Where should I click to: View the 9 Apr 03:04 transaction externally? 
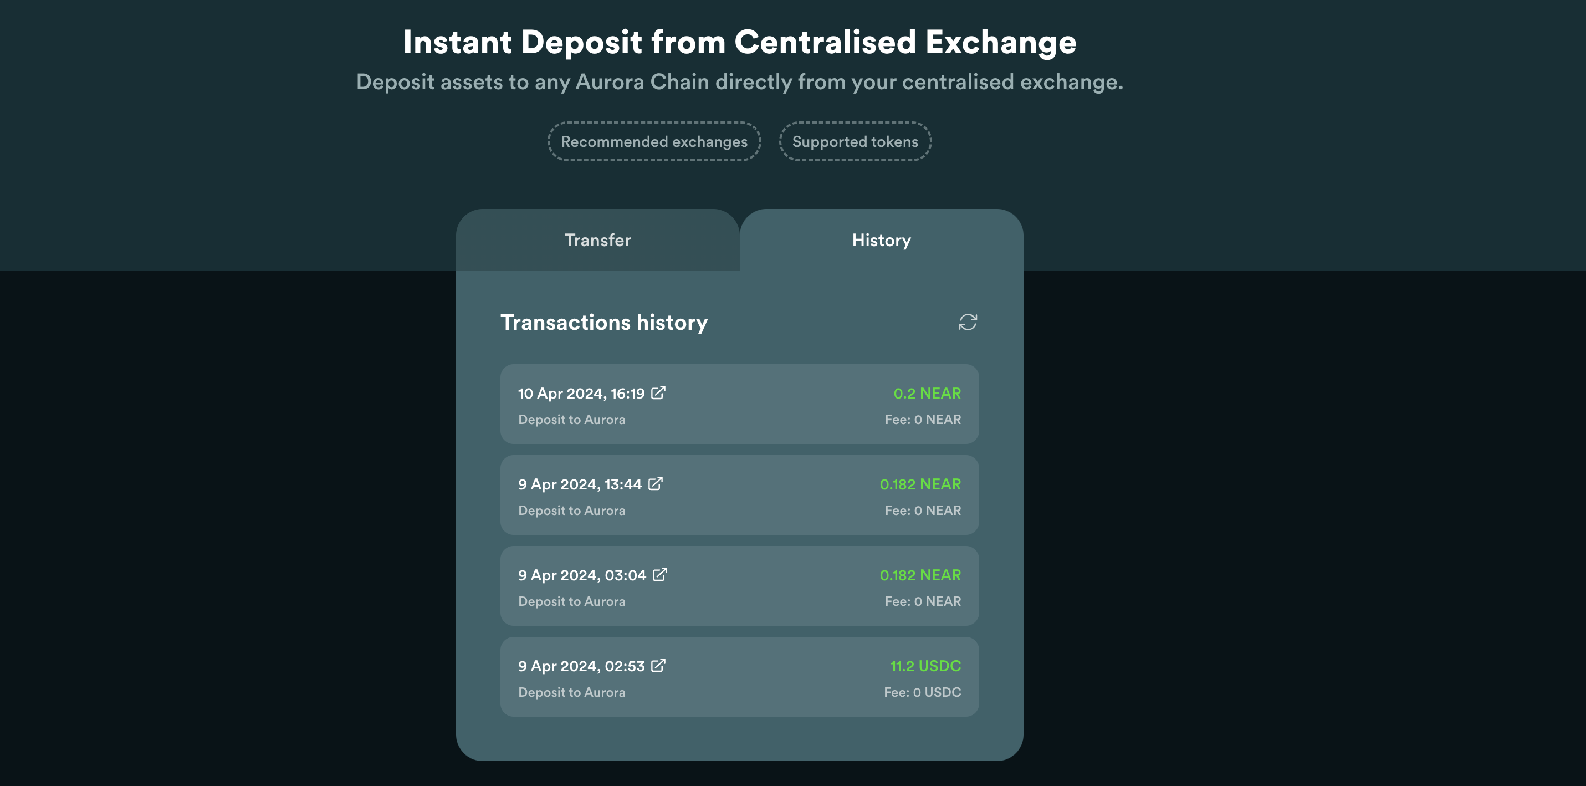point(659,574)
